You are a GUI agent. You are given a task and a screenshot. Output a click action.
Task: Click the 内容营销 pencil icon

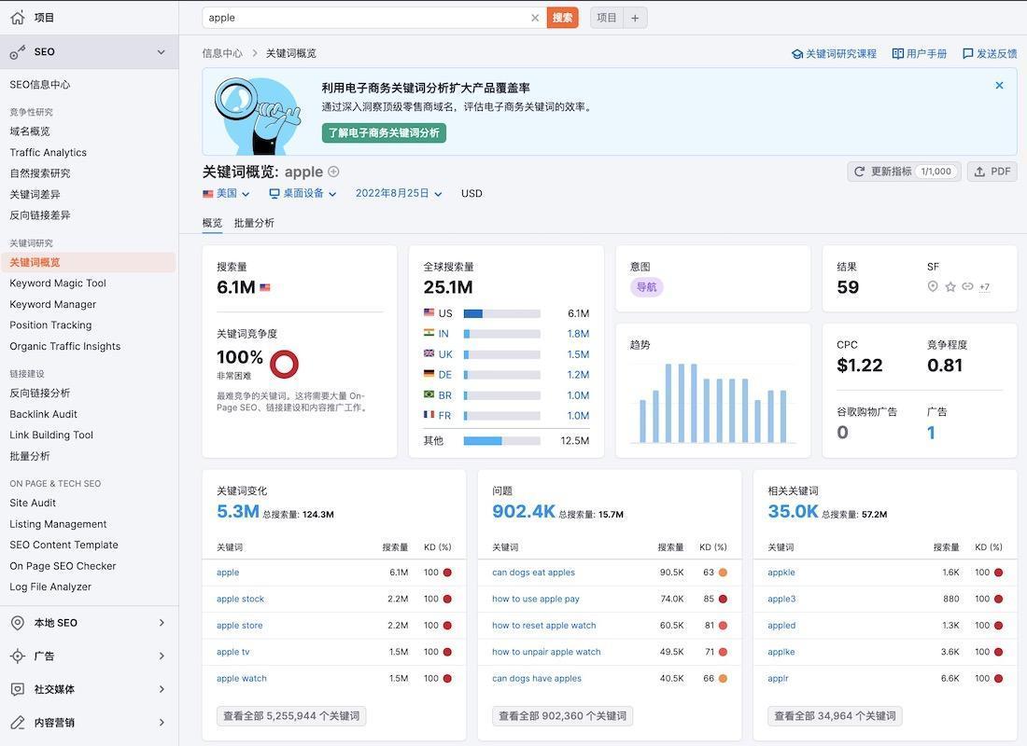(18, 723)
